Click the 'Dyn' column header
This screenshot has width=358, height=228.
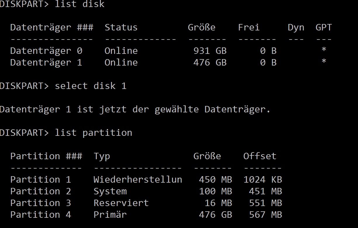tap(296, 27)
